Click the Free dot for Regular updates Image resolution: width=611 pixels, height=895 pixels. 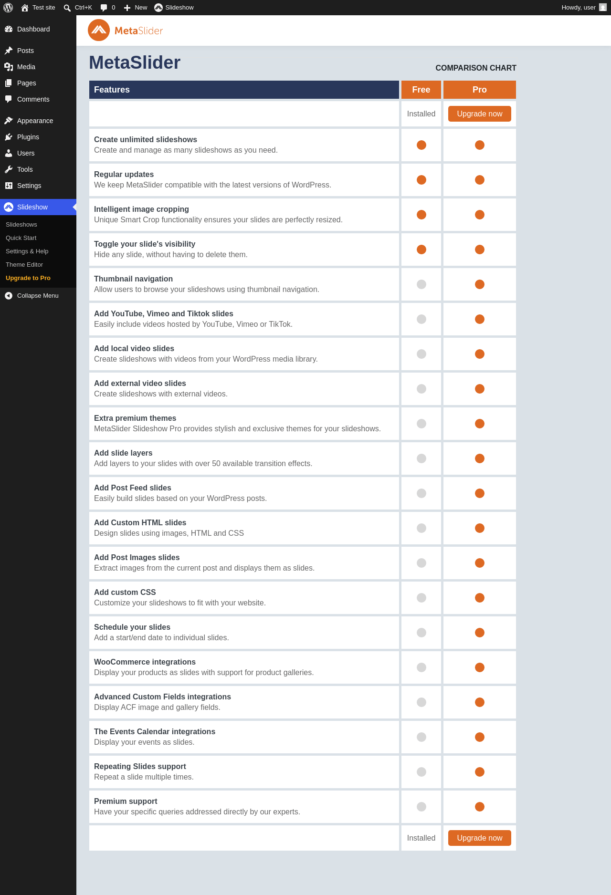click(421, 180)
